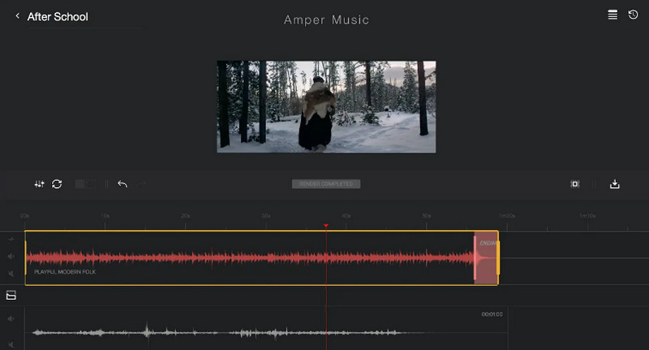Download the rendered track
649x350 pixels.
tap(615, 184)
